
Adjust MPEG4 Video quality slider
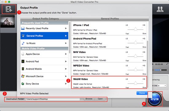tap(136, 70)
